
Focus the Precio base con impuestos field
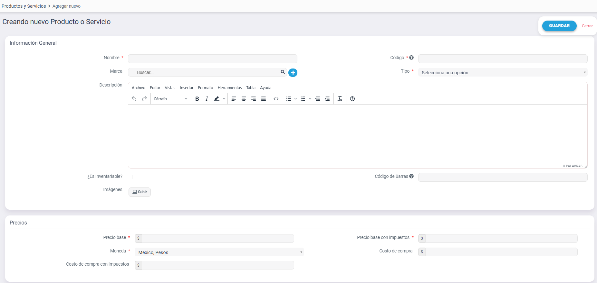coord(501,238)
